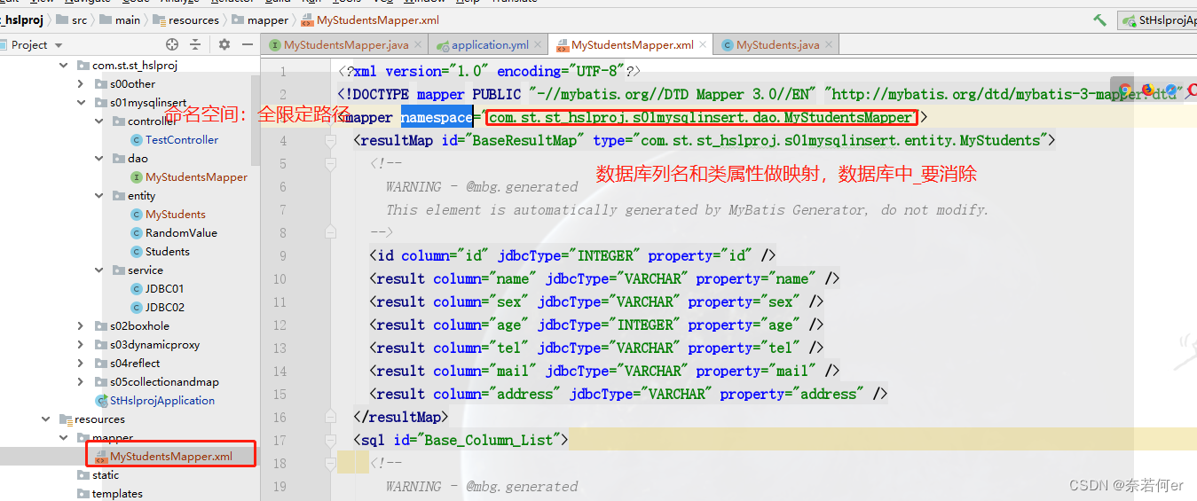Select MyStudents class in entity folder
Screen dimensions: 1197x501
[176, 215]
